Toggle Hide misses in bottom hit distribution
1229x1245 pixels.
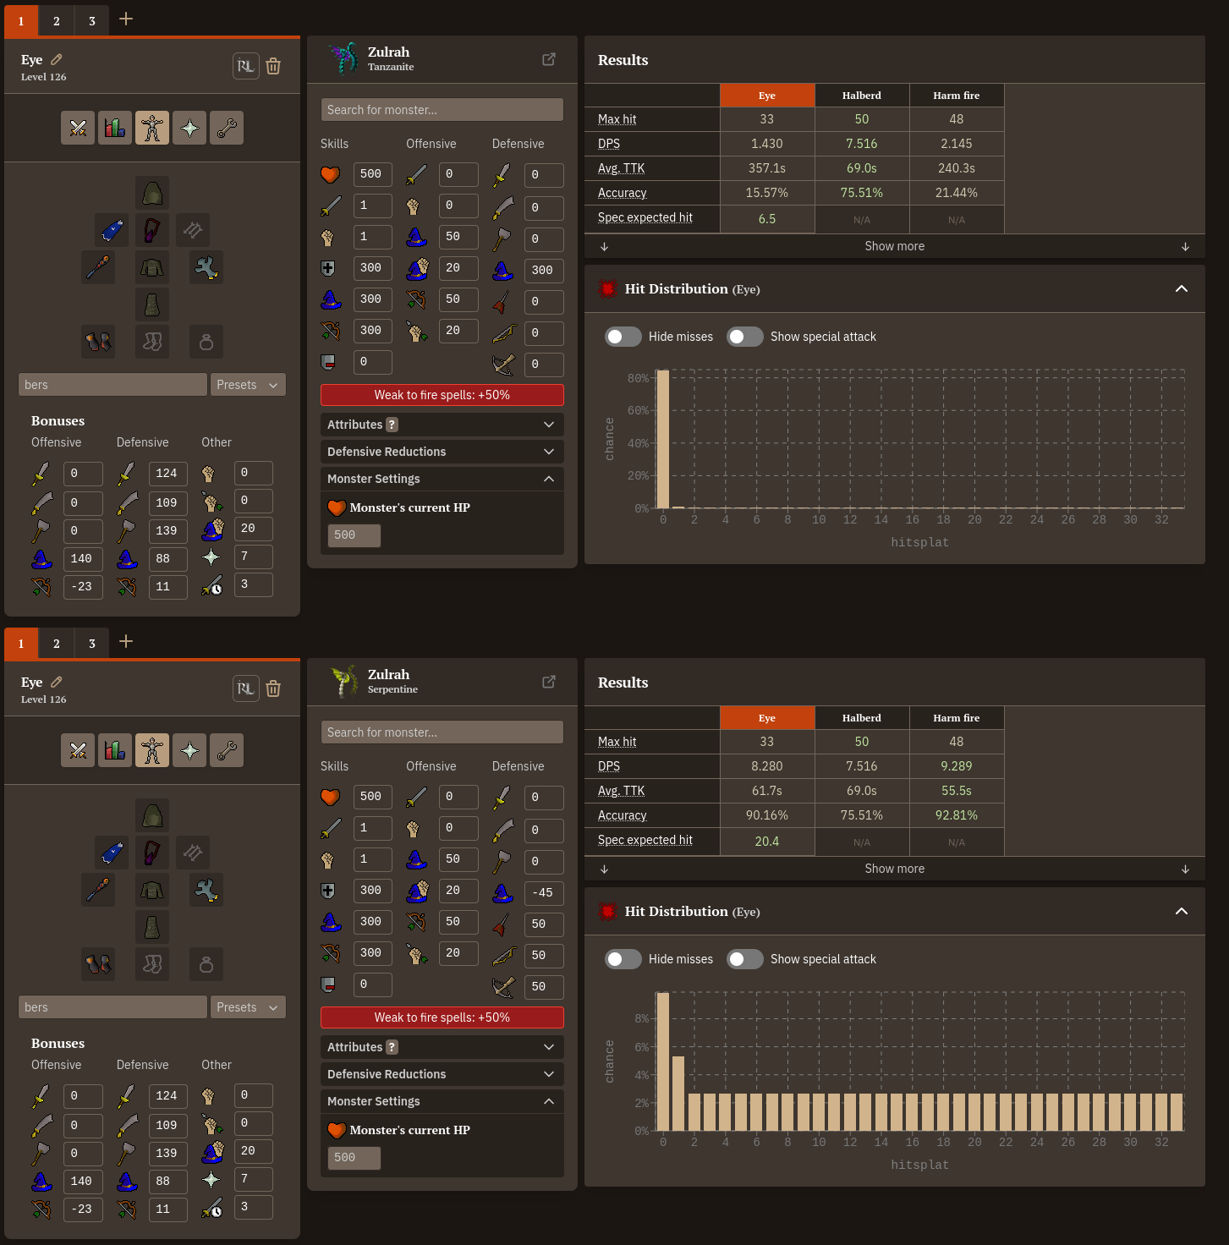tap(623, 959)
